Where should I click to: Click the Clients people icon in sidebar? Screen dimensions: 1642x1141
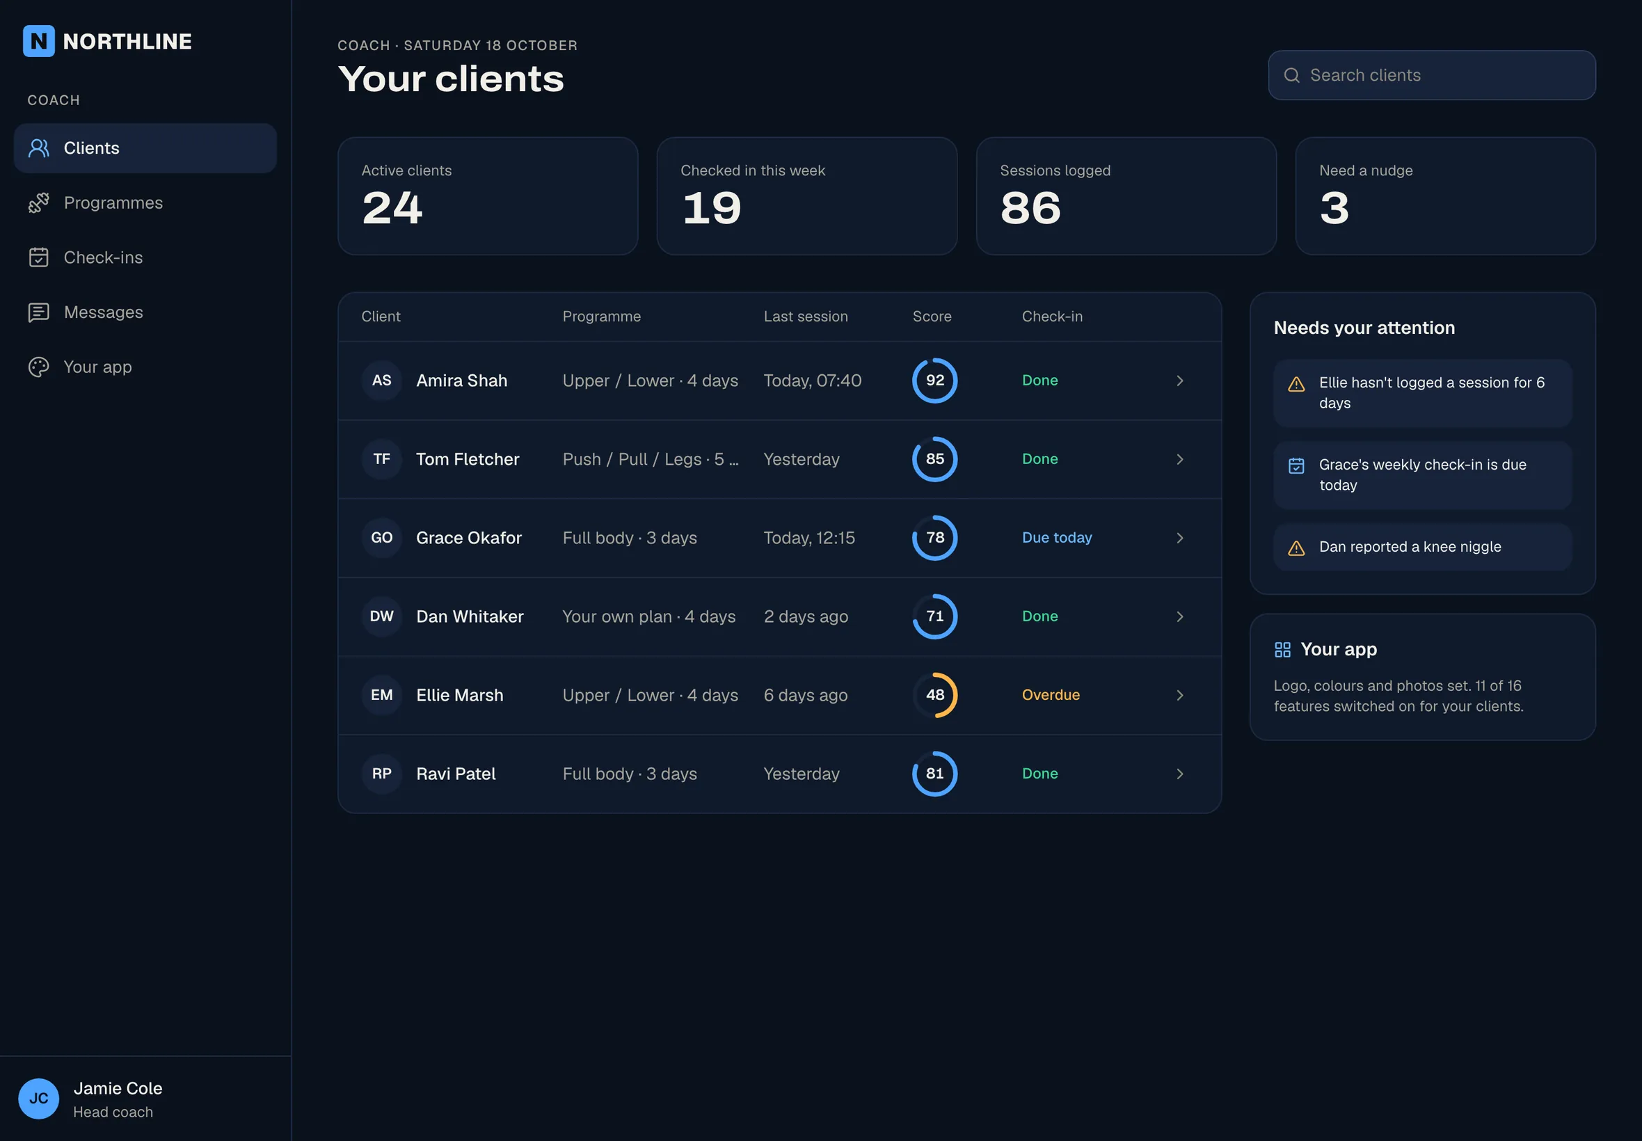point(38,148)
